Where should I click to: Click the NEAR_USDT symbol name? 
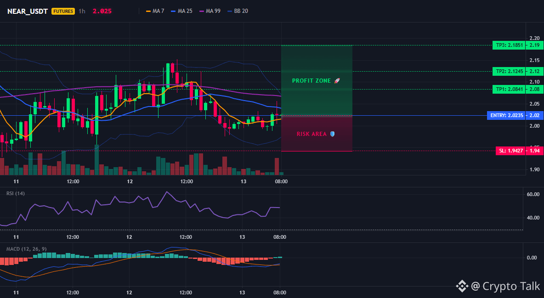click(x=28, y=11)
